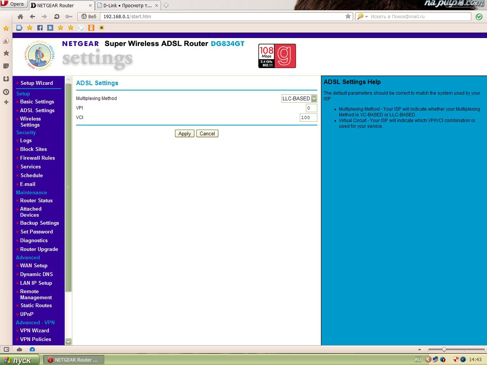Open the Facebook bookmark
This screenshot has height=365, width=487.
pyautogui.click(x=40, y=28)
